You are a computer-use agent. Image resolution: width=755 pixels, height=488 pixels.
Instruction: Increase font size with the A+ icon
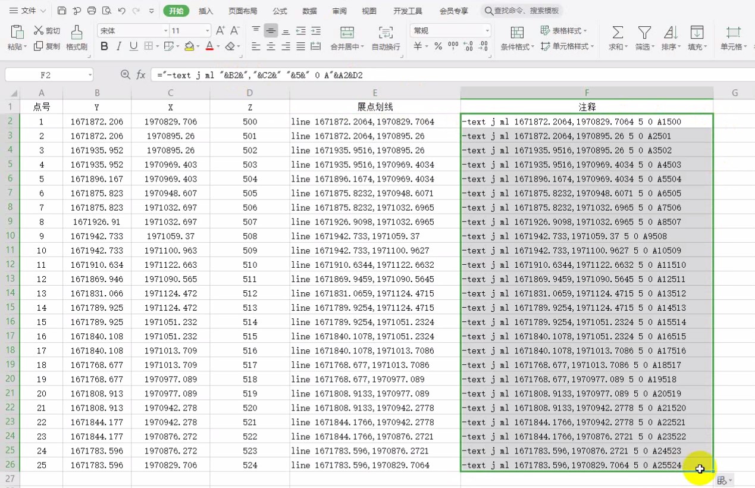click(220, 30)
